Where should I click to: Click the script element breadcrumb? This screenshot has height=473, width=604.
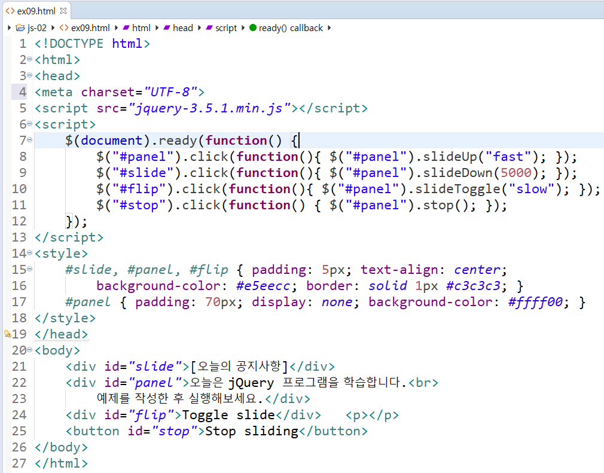pos(225,28)
